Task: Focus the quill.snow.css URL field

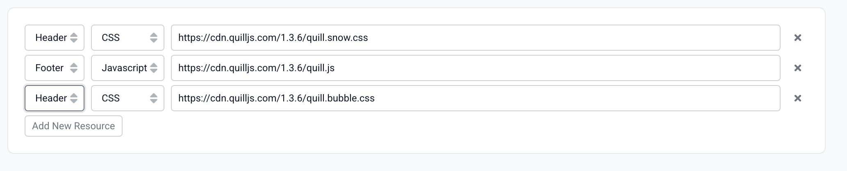Action: click(476, 38)
